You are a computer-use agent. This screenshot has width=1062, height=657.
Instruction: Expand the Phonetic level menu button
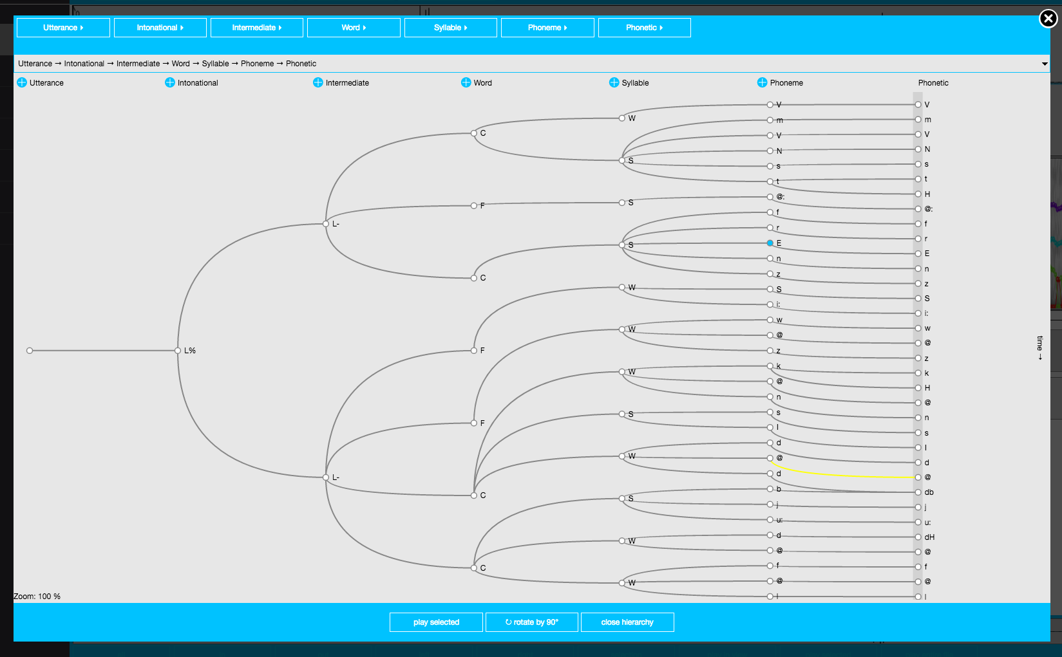(644, 28)
